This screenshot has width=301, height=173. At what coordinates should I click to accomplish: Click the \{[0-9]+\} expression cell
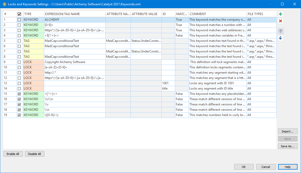pos(75,115)
